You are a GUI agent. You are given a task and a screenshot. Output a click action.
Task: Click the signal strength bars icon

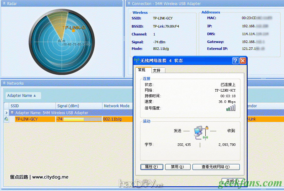(x=231, y=108)
